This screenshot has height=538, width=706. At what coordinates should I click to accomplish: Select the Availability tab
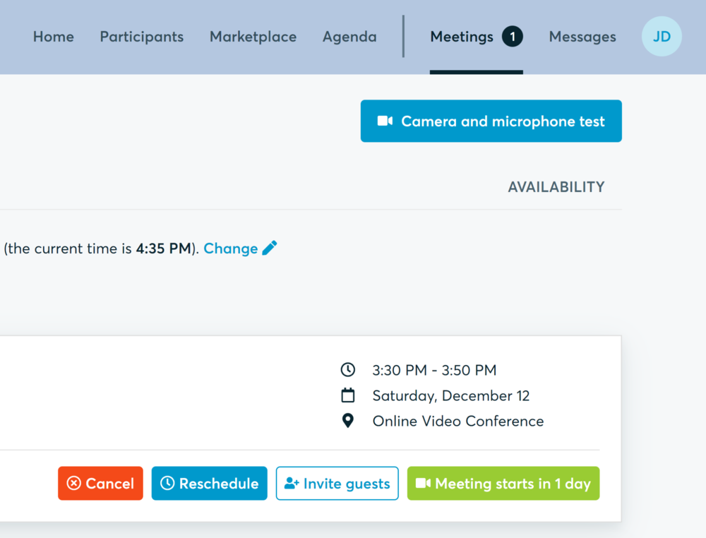tap(556, 187)
